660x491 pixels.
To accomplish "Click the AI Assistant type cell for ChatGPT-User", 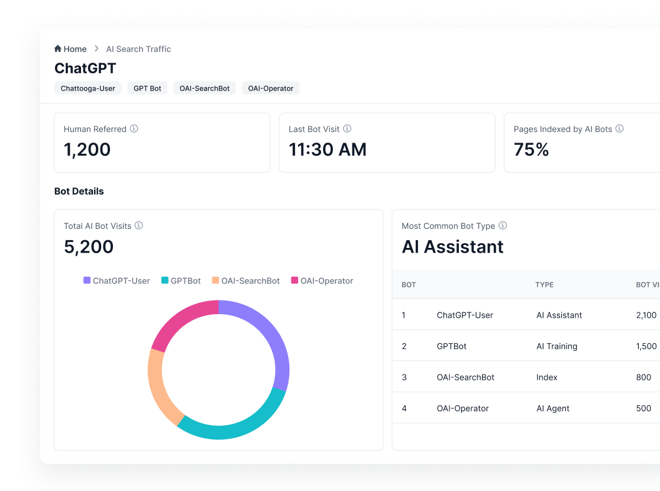I will [559, 315].
